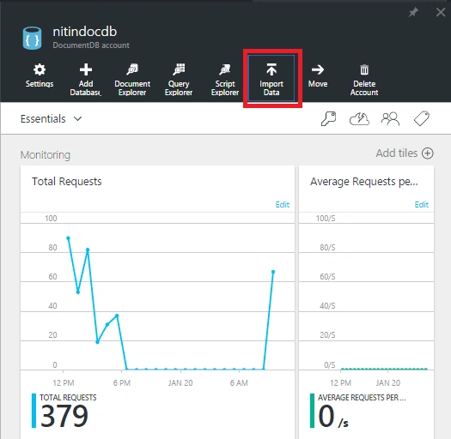The height and width of the screenshot is (439, 451).
Task: Click the last data point on Total Requests line
Action: point(273,272)
